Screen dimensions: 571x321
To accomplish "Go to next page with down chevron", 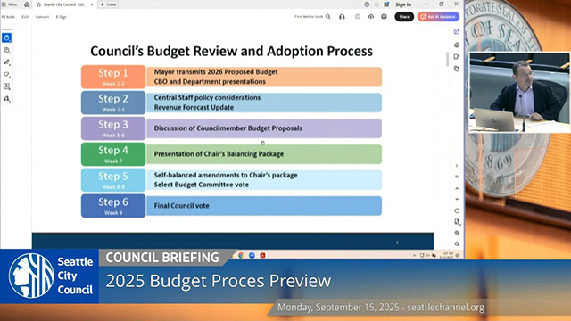I will click(457, 199).
